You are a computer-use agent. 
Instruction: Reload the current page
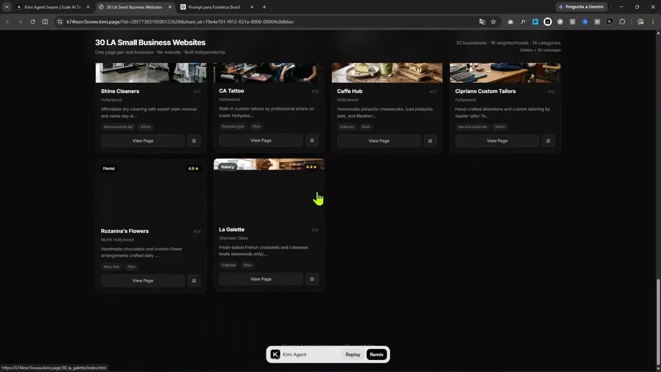[x=33, y=22]
